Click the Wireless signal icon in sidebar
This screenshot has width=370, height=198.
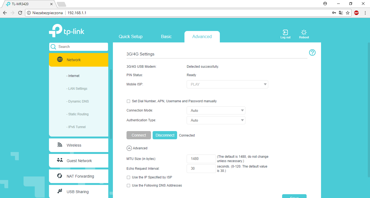click(x=60, y=145)
